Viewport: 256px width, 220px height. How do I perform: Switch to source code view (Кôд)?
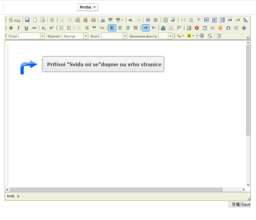pyautogui.click(x=15, y=20)
